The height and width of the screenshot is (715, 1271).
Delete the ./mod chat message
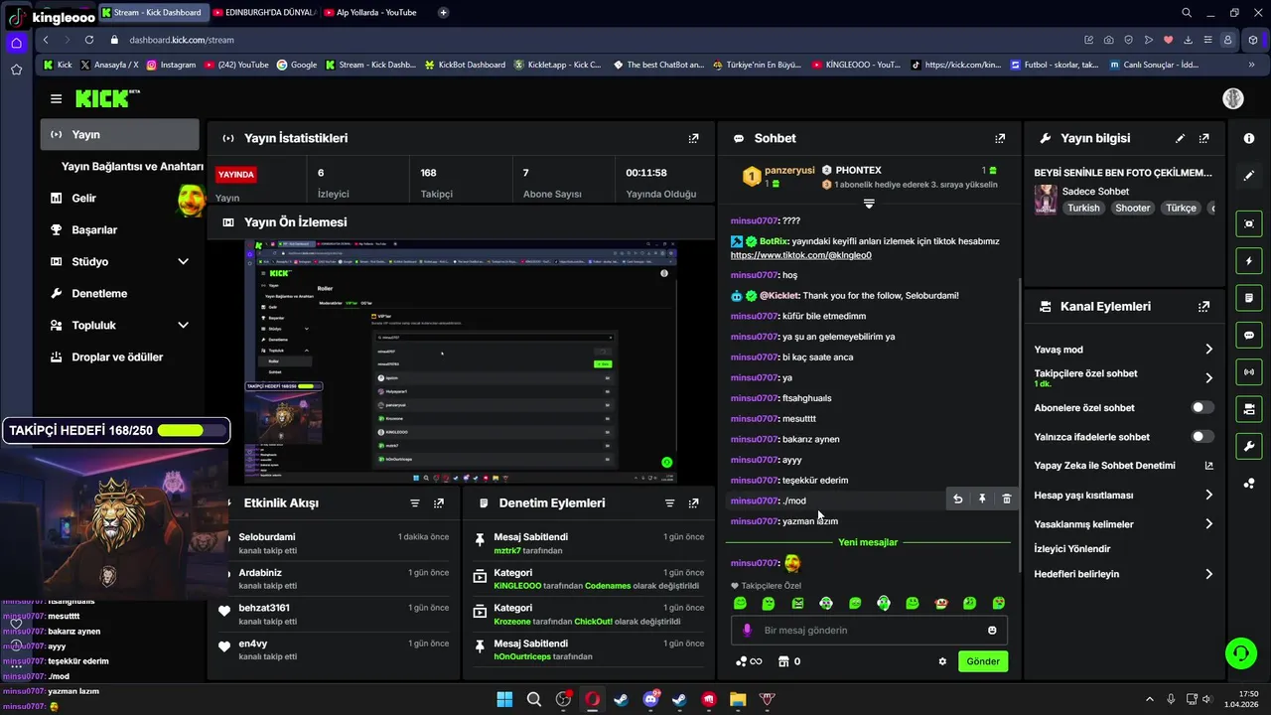(1006, 499)
